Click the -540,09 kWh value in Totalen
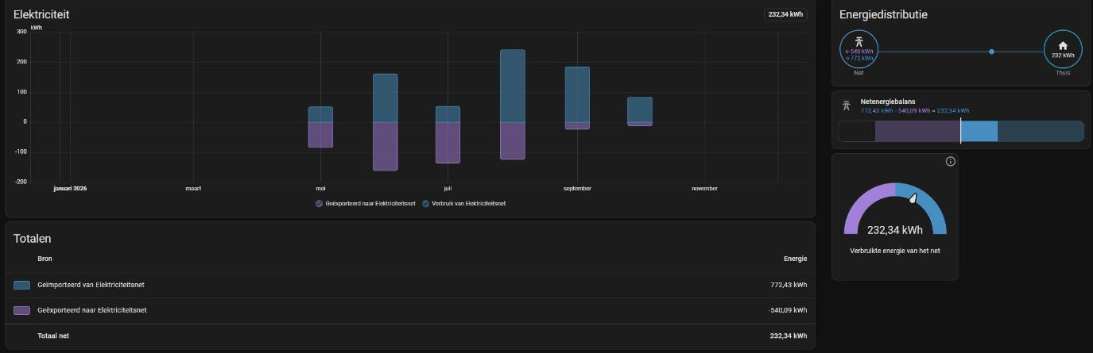Viewport: 1093px width, 353px height. coord(788,310)
